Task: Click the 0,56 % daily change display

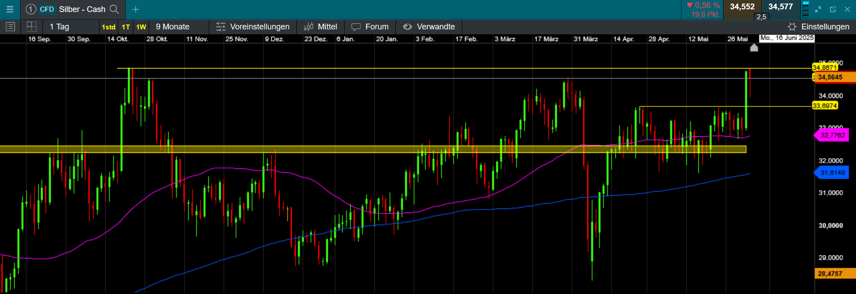Action: pyautogui.click(x=703, y=5)
